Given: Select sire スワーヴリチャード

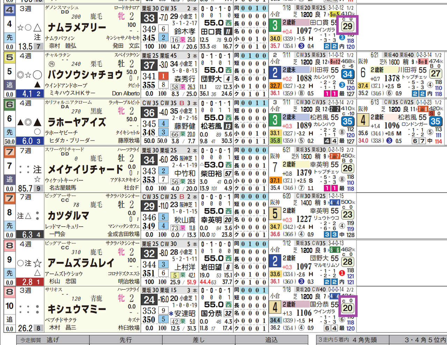Looking at the screenshot, I should click(x=65, y=149).
